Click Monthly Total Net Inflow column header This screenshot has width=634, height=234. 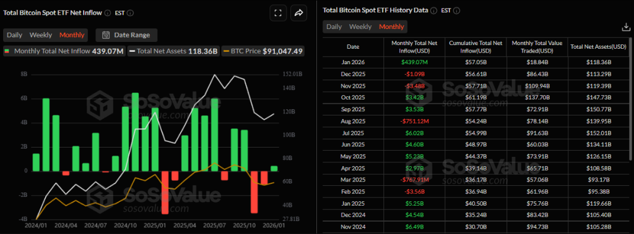click(414, 47)
